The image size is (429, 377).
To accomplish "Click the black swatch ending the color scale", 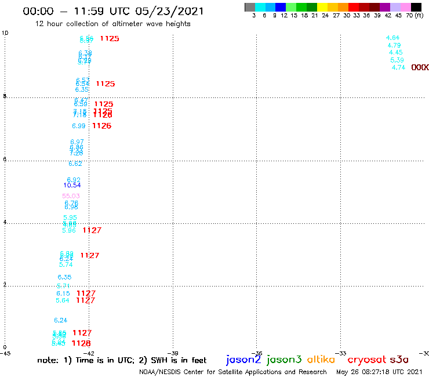I will coord(416,7).
